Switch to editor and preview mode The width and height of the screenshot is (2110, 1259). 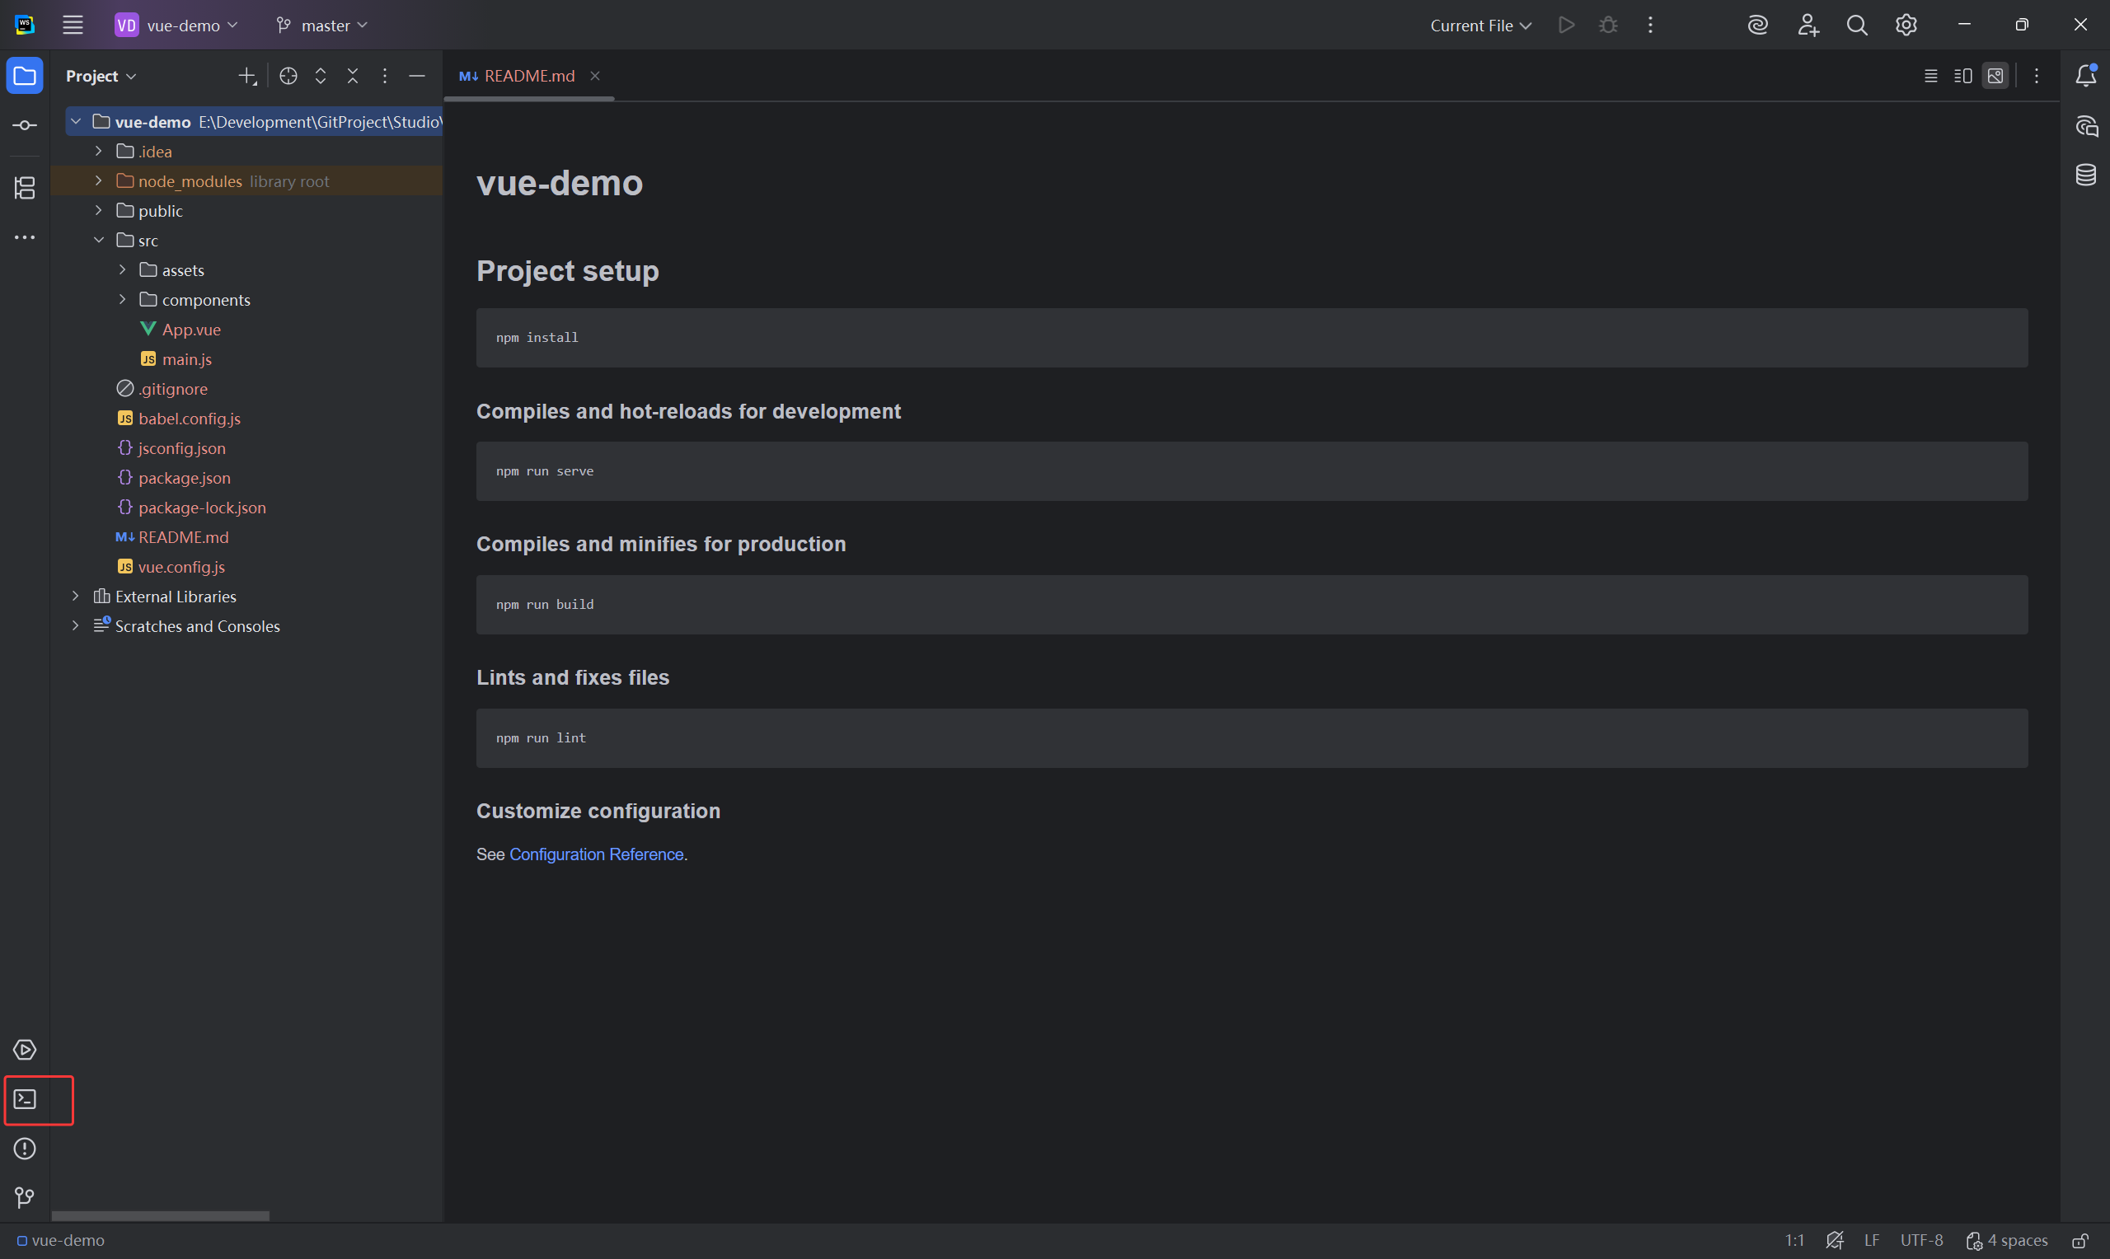coord(1962,77)
